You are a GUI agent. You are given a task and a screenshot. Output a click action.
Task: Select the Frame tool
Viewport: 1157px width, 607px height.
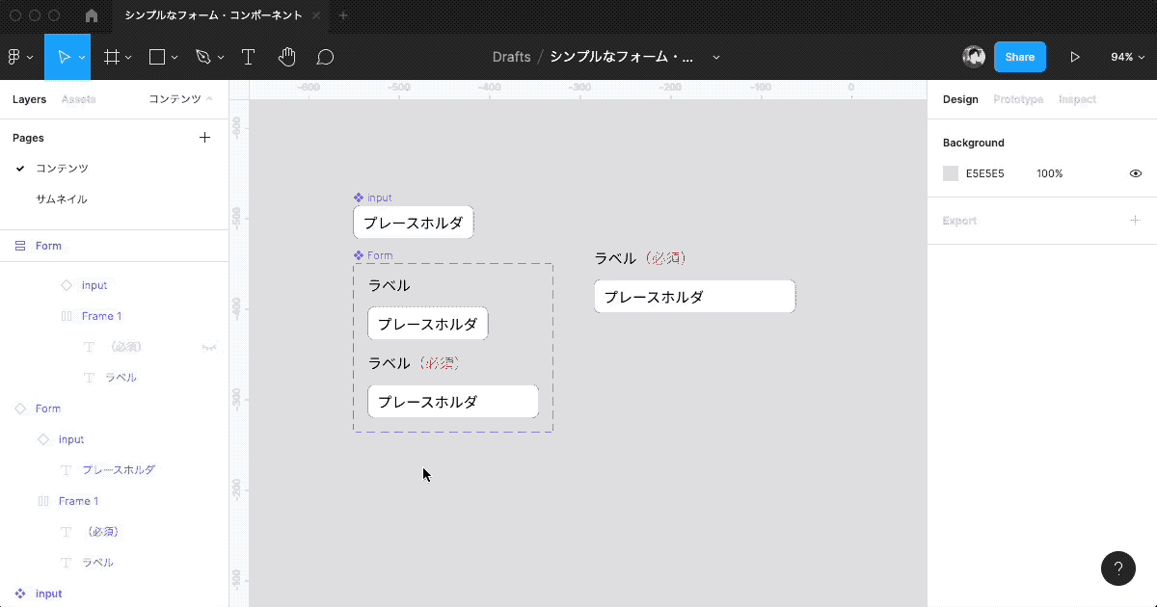112,57
